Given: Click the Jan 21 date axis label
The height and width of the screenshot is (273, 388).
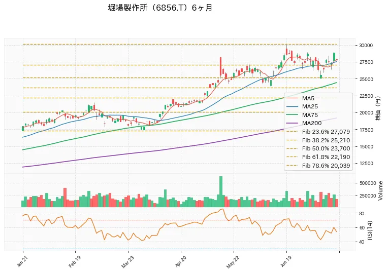Looking at the screenshot, I should pos(22,261).
